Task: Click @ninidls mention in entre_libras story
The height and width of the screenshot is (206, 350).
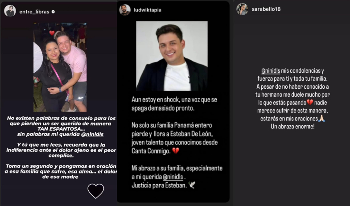Action: [92, 134]
